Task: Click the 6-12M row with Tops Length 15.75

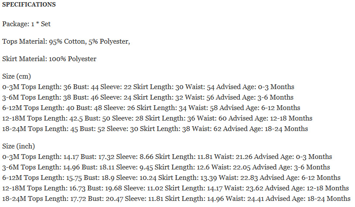Action: (x=171, y=178)
